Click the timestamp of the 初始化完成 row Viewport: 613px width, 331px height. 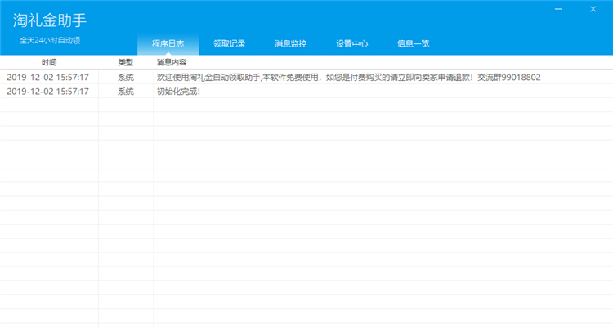point(47,91)
